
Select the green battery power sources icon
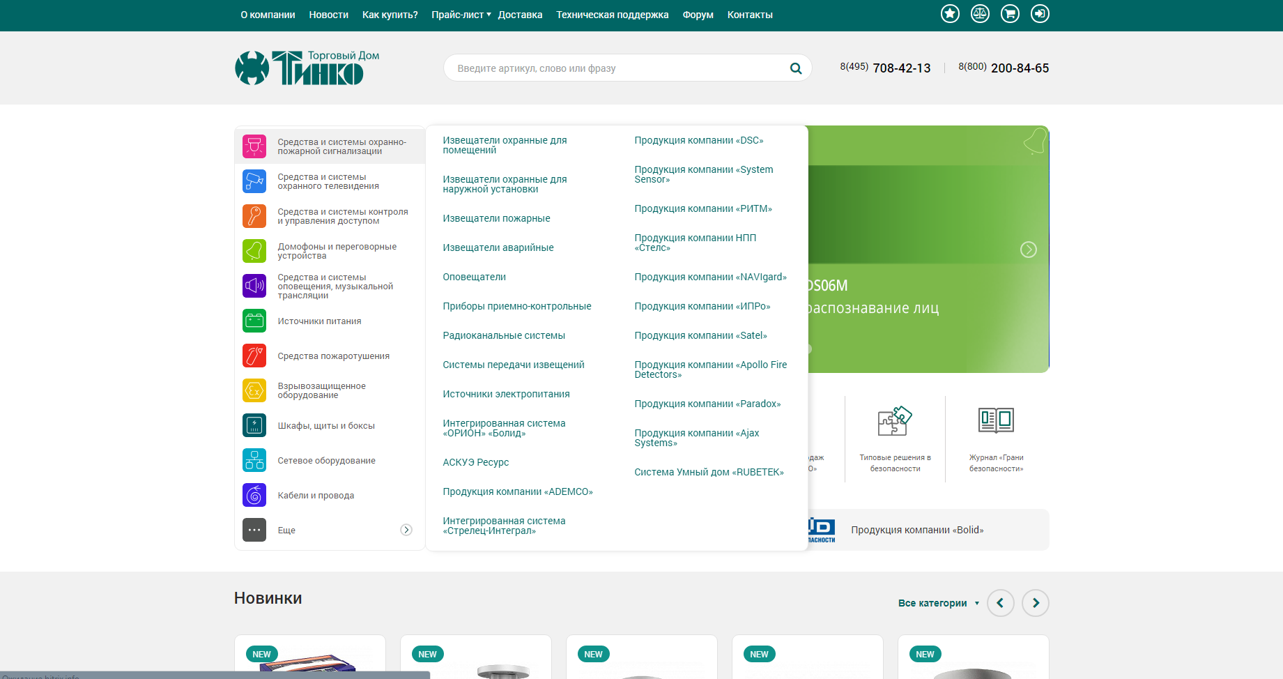coord(254,321)
